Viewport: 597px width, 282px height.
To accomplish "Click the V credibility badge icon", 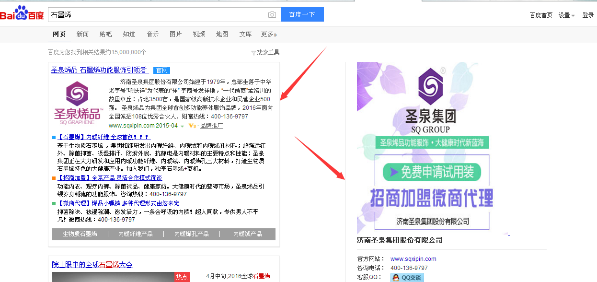I will (193, 126).
